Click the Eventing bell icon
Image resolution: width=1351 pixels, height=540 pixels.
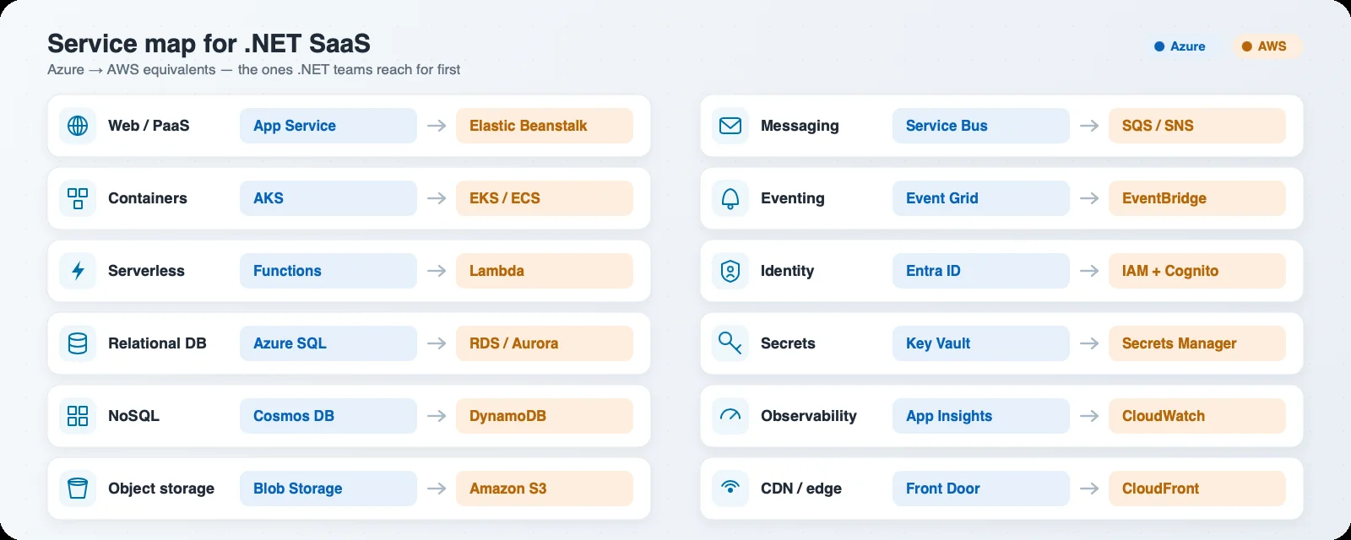(730, 198)
